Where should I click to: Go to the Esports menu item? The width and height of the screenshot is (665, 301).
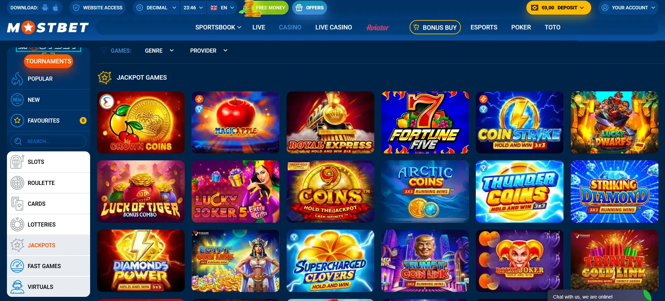coord(484,27)
